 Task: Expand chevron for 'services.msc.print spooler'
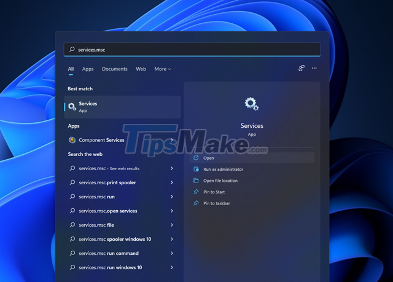172,182
